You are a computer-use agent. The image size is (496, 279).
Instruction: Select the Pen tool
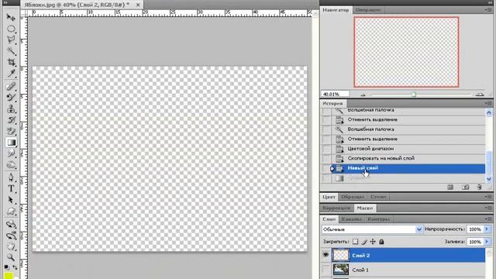(11, 177)
